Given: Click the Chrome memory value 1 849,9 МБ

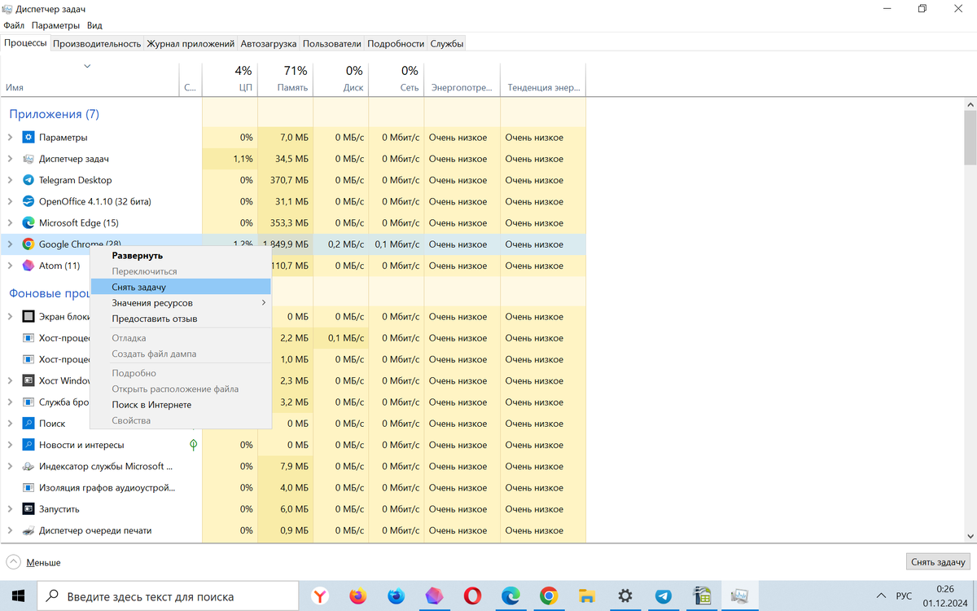Looking at the screenshot, I should click(285, 244).
